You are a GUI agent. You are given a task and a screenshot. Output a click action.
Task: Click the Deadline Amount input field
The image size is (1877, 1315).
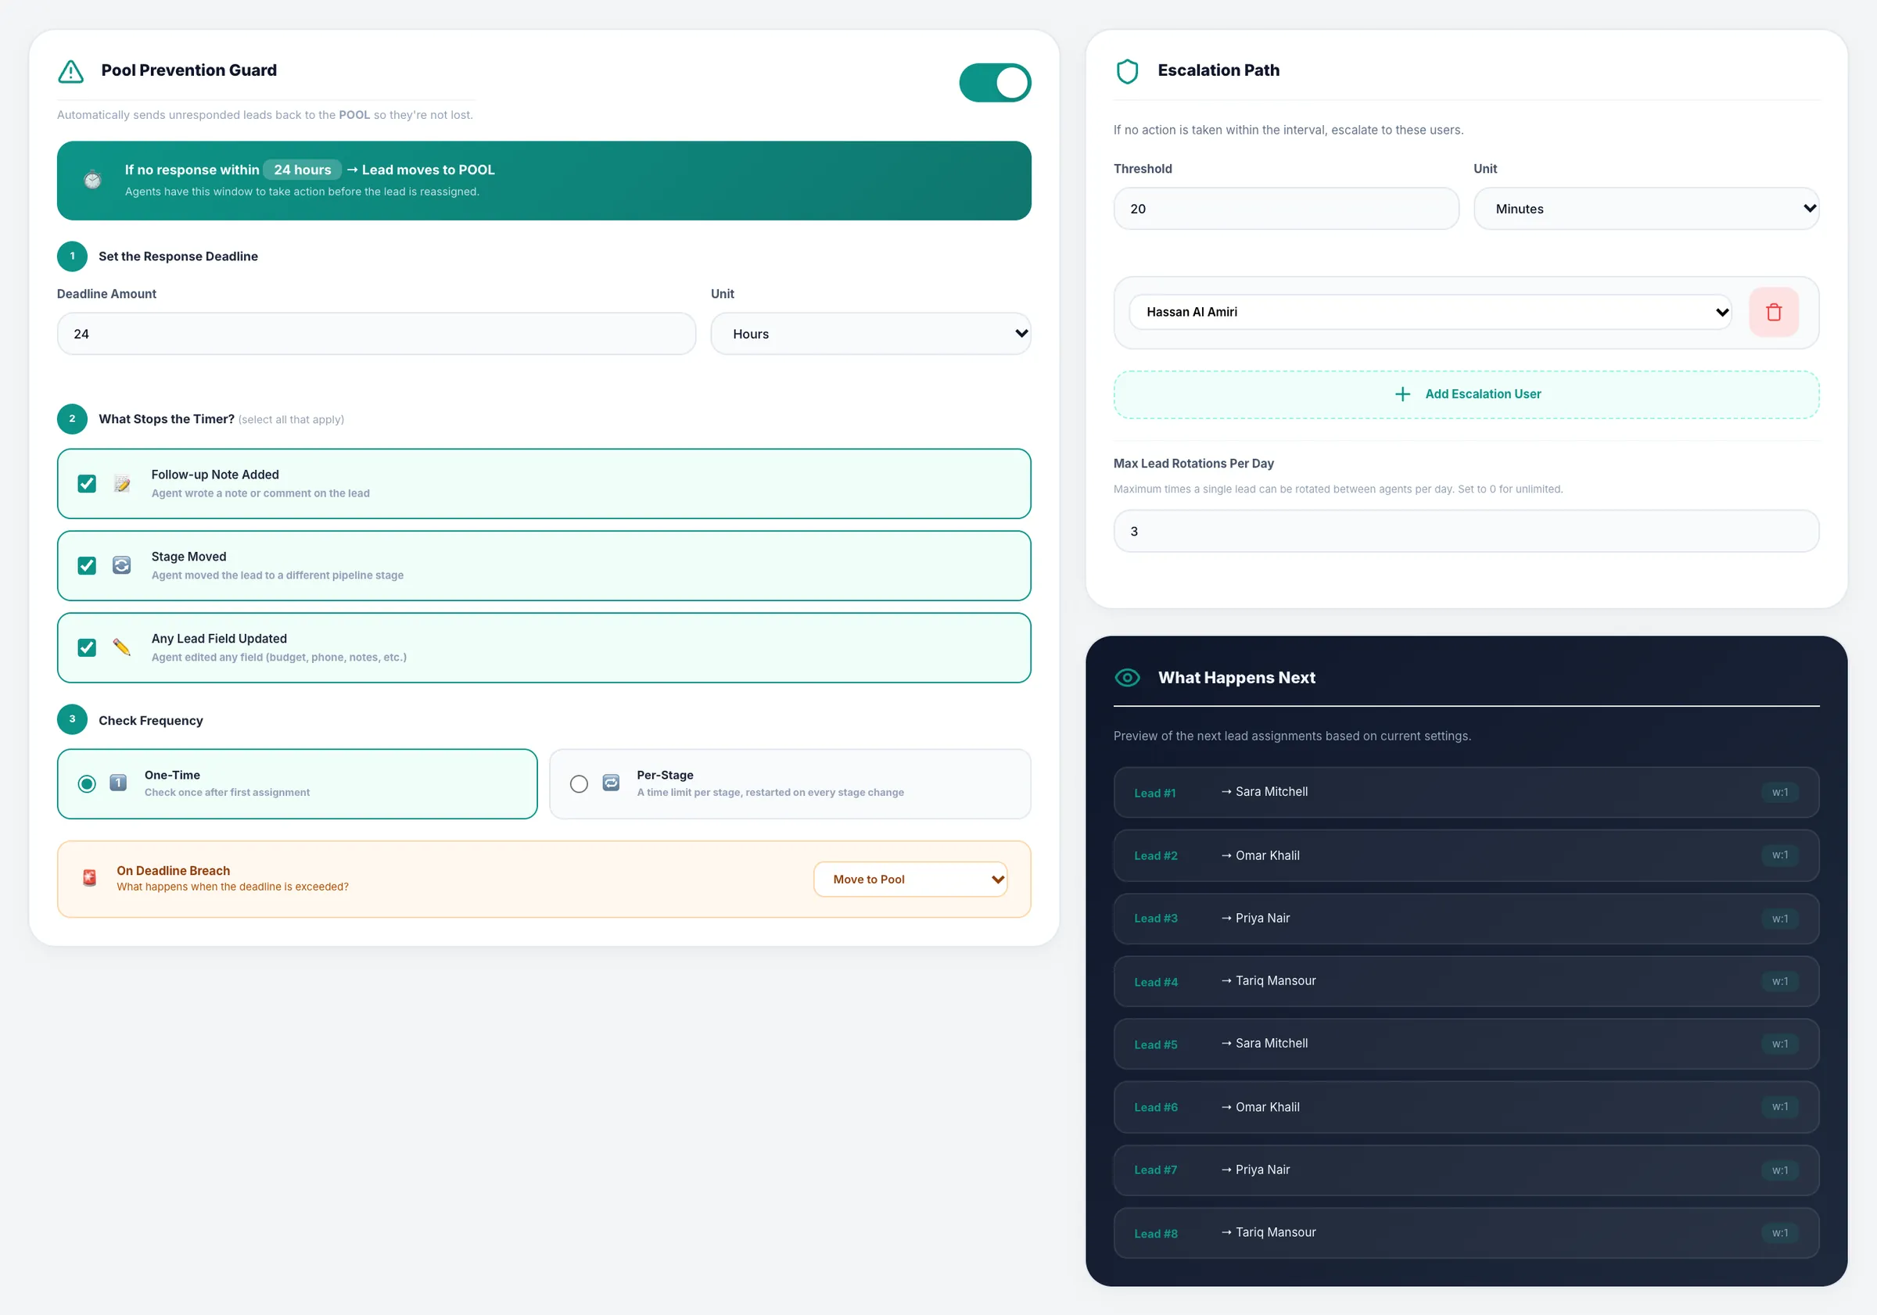pos(376,334)
